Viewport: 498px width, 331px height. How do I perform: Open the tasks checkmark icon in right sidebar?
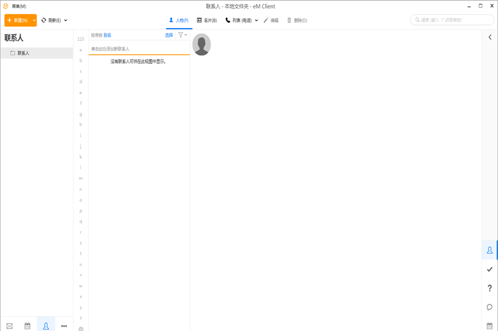click(x=490, y=270)
